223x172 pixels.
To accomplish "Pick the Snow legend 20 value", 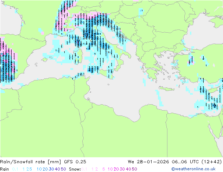I will tap(116, 169).
